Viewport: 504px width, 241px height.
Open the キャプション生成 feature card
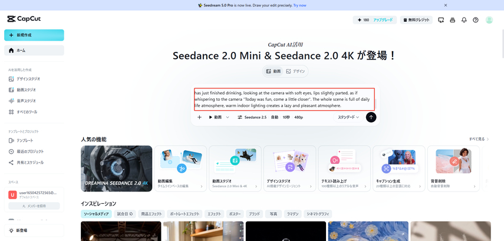click(x=399, y=169)
